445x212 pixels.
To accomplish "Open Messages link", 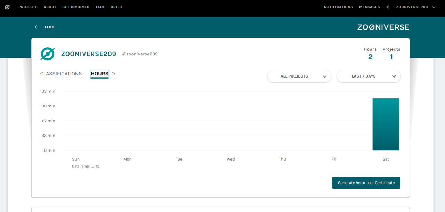I will coord(370,7).
